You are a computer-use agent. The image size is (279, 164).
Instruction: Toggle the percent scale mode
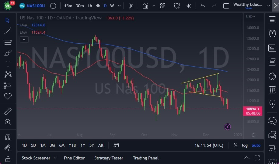tap(235, 145)
